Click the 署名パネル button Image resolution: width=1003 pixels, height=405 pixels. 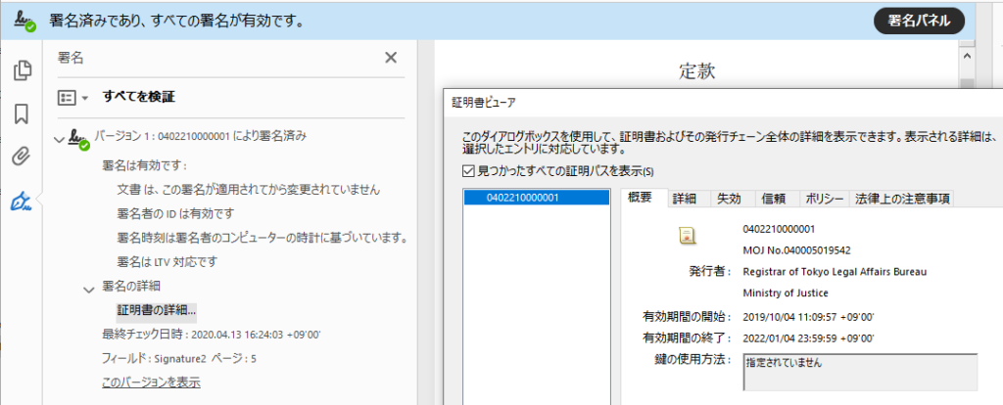pos(920,21)
